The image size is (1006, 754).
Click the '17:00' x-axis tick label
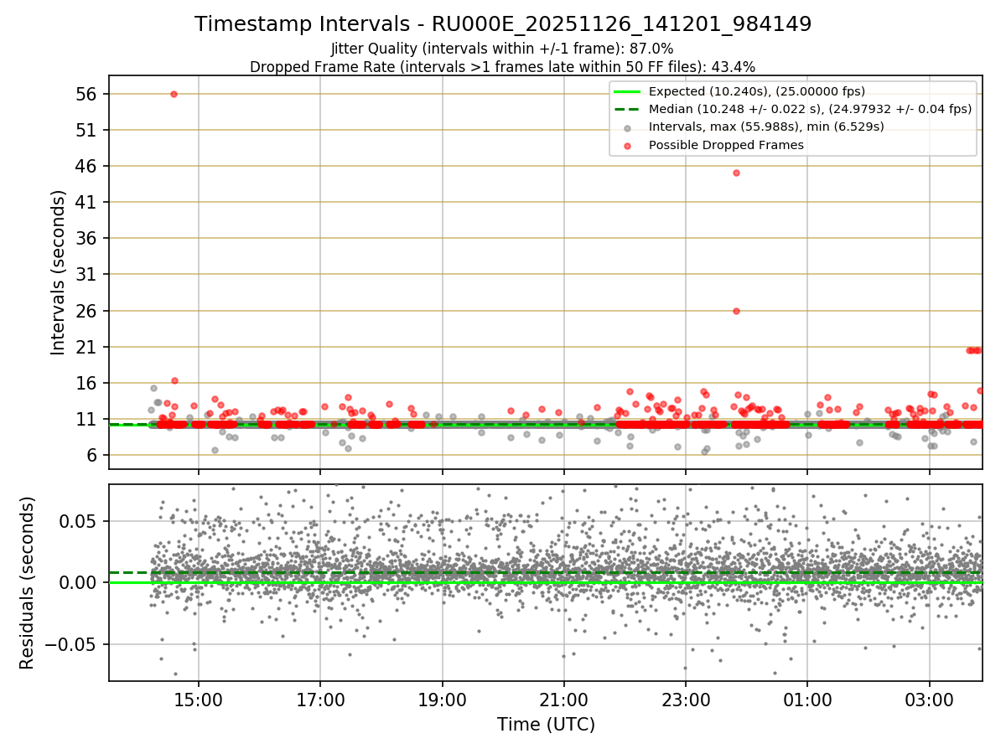click(x=320, y=700)
